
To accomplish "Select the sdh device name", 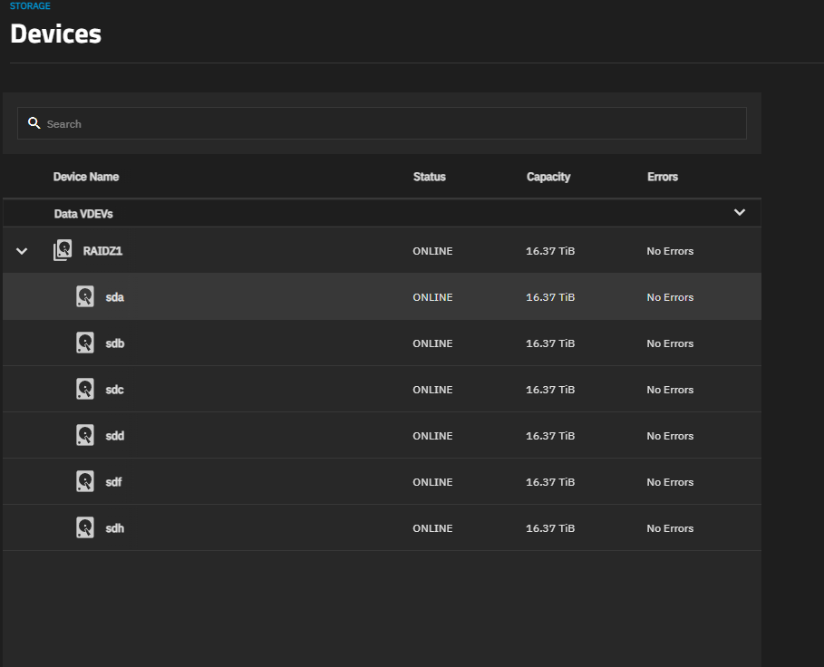I will 115,528.
